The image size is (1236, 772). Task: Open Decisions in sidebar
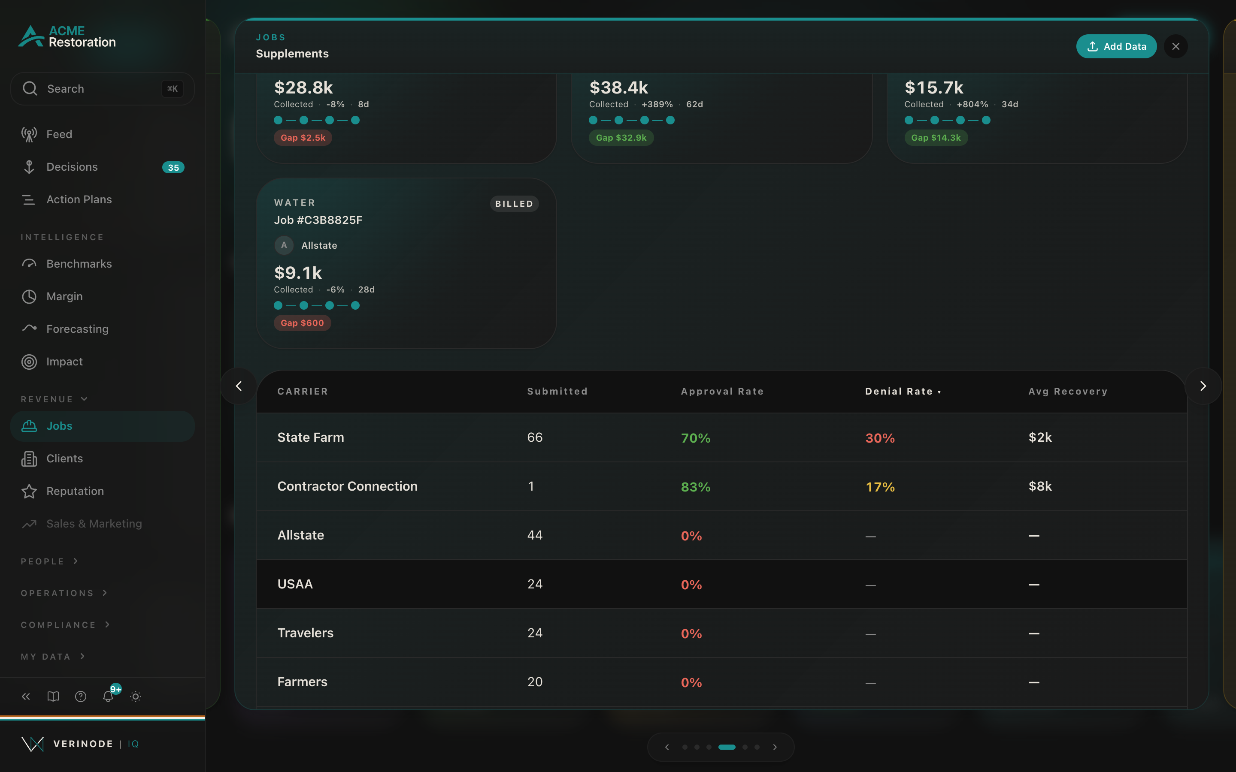point(102,167)
